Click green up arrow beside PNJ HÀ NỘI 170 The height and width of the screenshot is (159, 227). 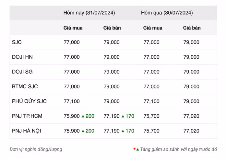point(123,131)
